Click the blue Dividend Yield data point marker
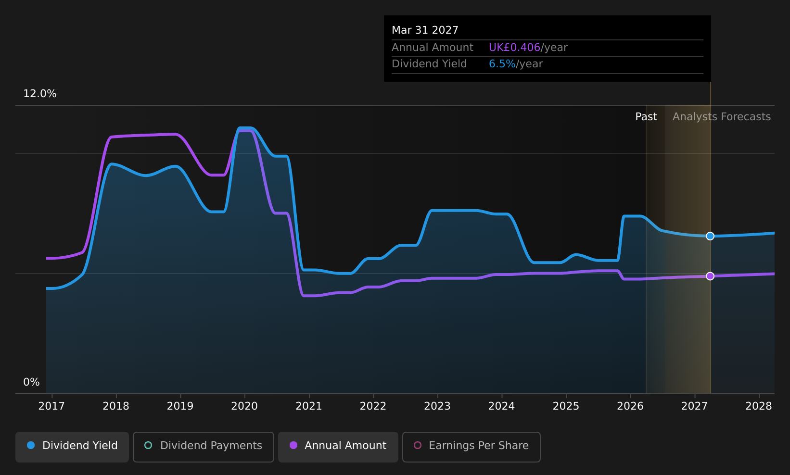790x475 pixels. coord(710,236)
